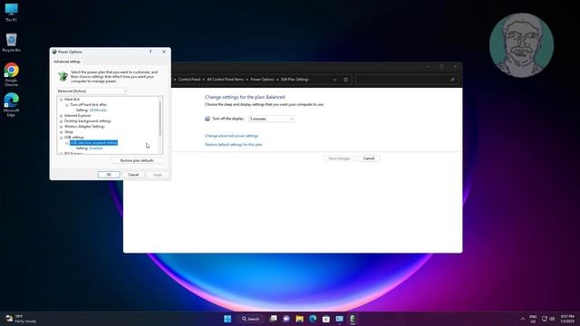Open the address bar history dropdown
The image size is (580, 326).
(334, 80)
